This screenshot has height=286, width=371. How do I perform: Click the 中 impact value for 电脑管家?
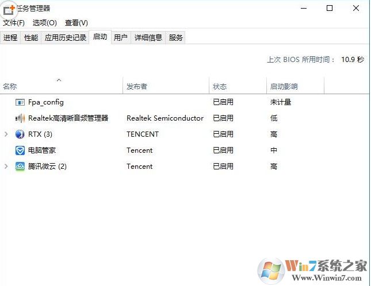274,150
